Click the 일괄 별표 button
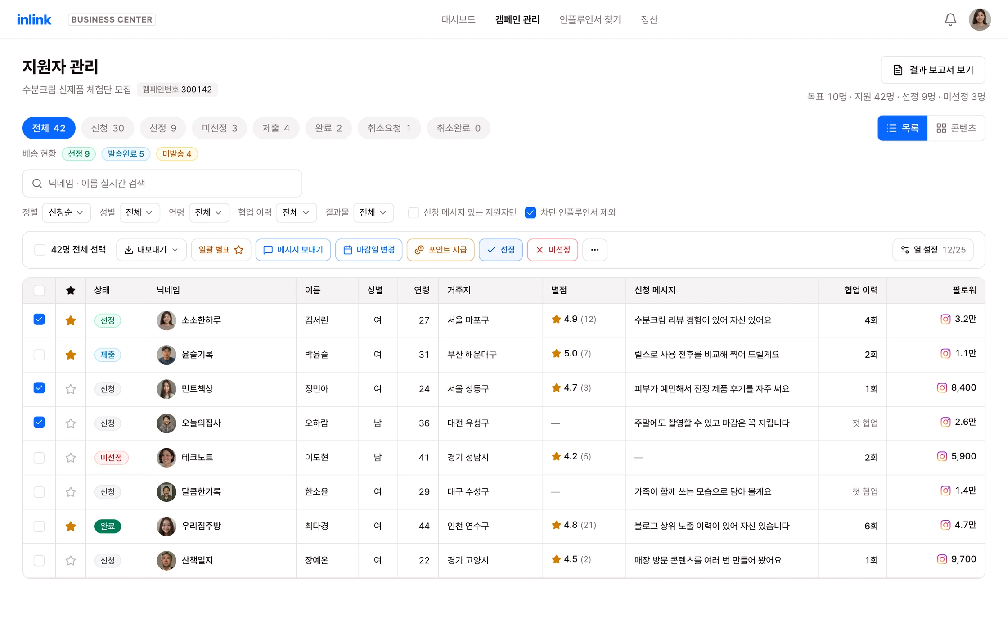 221,250
